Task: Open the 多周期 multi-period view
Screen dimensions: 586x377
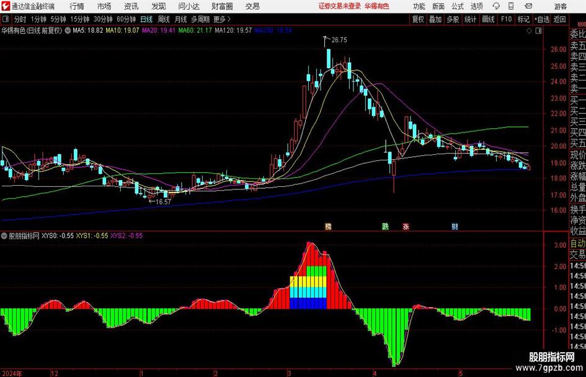Action: click(200, 19)
